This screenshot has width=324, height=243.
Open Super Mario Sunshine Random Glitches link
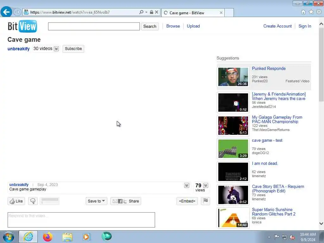pos(274,212)
